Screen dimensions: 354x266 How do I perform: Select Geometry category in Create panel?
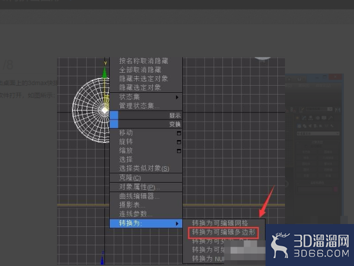pos(299,126)
